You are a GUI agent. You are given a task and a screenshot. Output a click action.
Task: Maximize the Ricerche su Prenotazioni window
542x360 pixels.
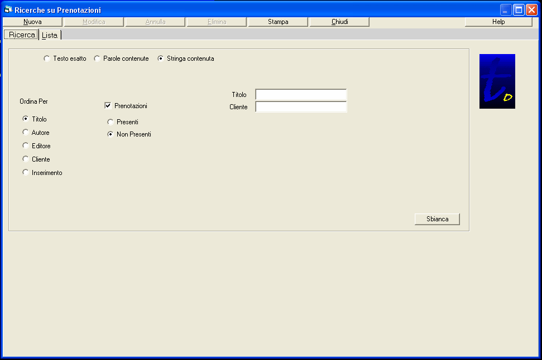(x=519, y=10)
